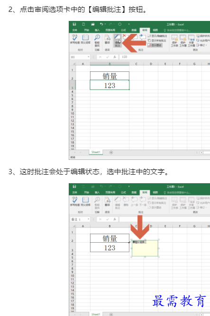Click fx icon in step 3 Excel
This screenshot has height=316, width=210.
115,219
